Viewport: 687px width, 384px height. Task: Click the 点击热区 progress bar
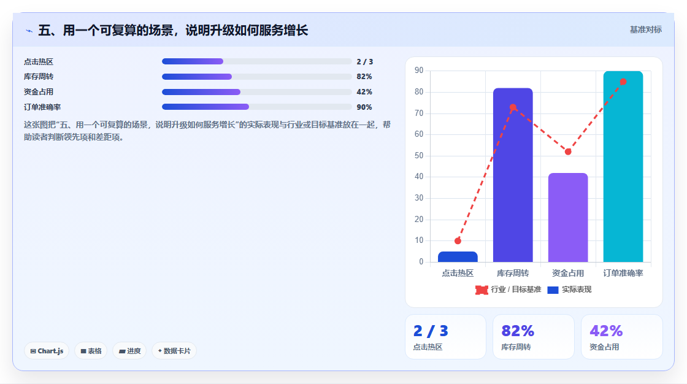pyautogui.click(x=257, y=61)
